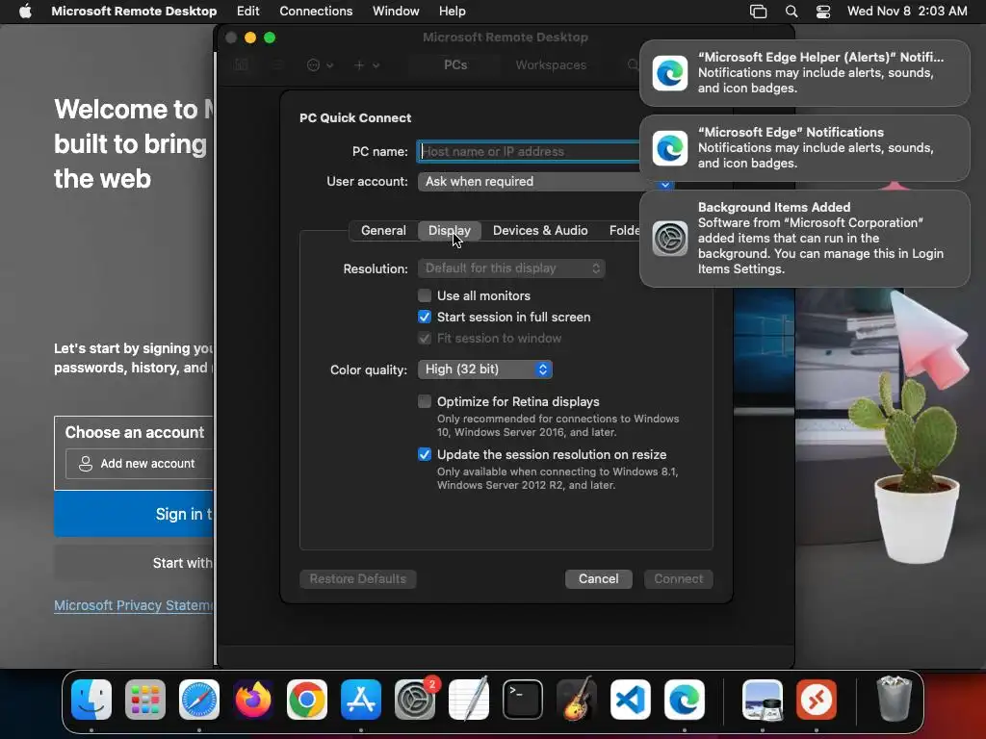Screen dimensions: 986x739
Task: Select the Display tab
Action: point(449,231)
